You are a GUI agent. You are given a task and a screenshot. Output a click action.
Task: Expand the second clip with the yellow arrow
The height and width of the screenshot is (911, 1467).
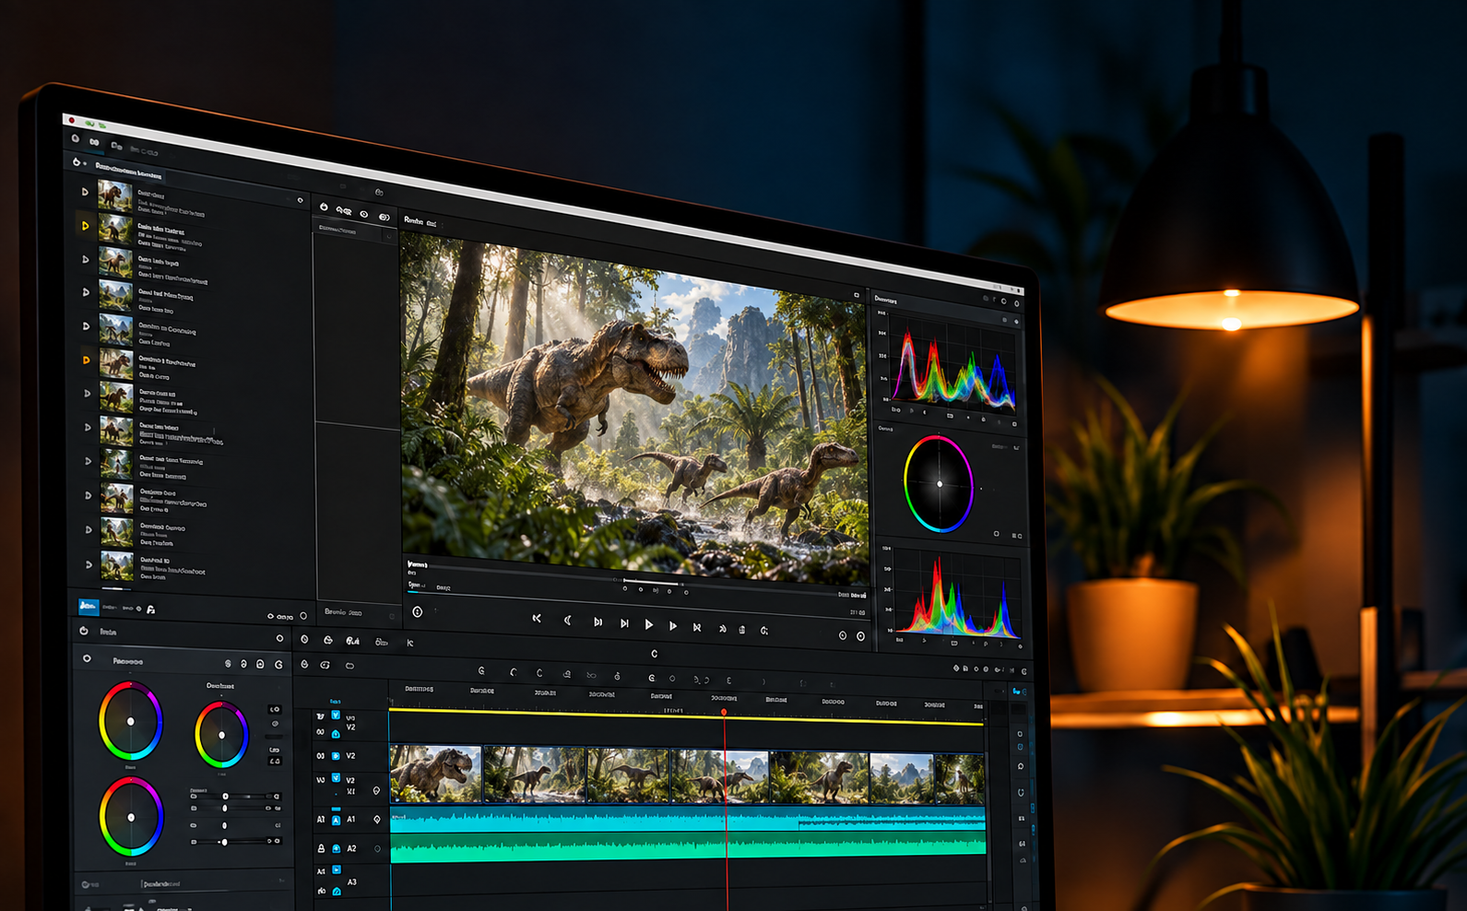(85, 226)
